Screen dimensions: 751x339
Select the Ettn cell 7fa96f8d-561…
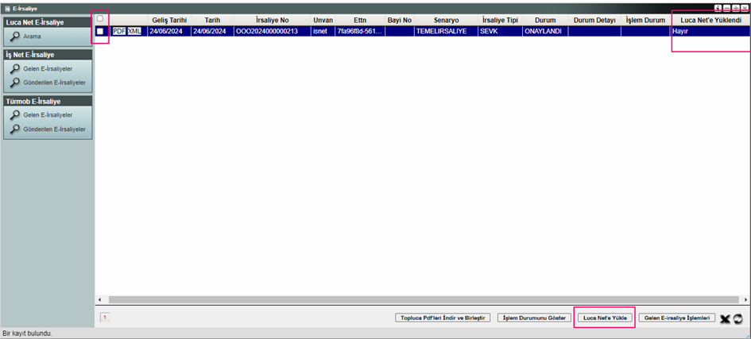click(x=360, y=32)
